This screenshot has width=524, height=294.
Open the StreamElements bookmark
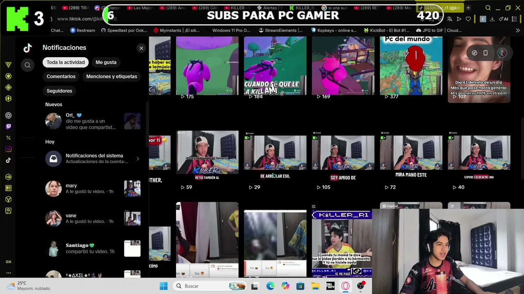281,30
